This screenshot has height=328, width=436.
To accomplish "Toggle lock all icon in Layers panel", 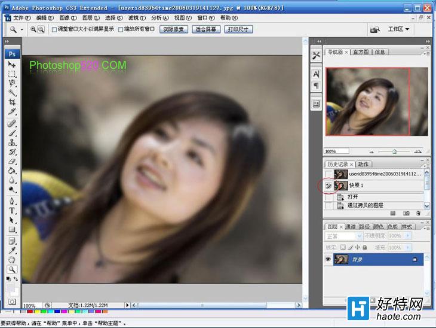I will (365, 247).
